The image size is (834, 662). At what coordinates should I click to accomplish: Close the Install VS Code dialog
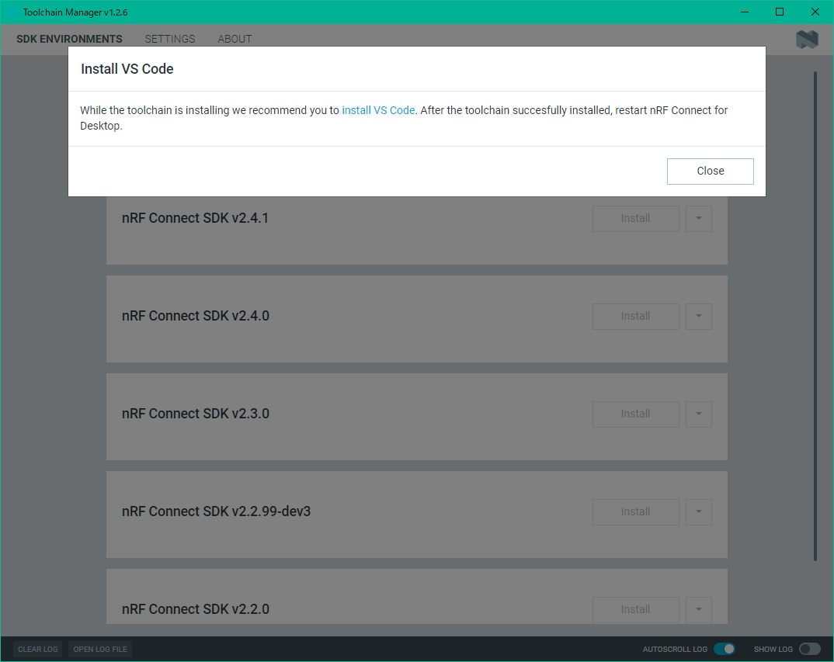click(710, 172)
